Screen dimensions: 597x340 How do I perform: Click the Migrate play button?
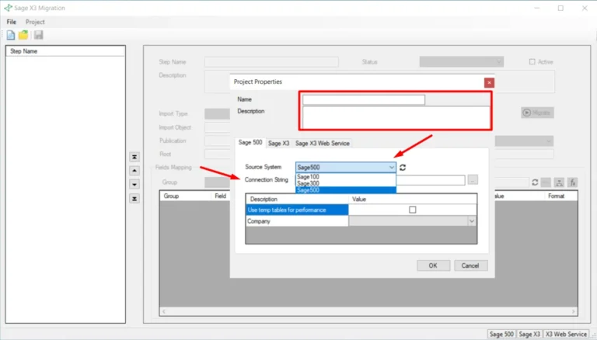point(537,113)
